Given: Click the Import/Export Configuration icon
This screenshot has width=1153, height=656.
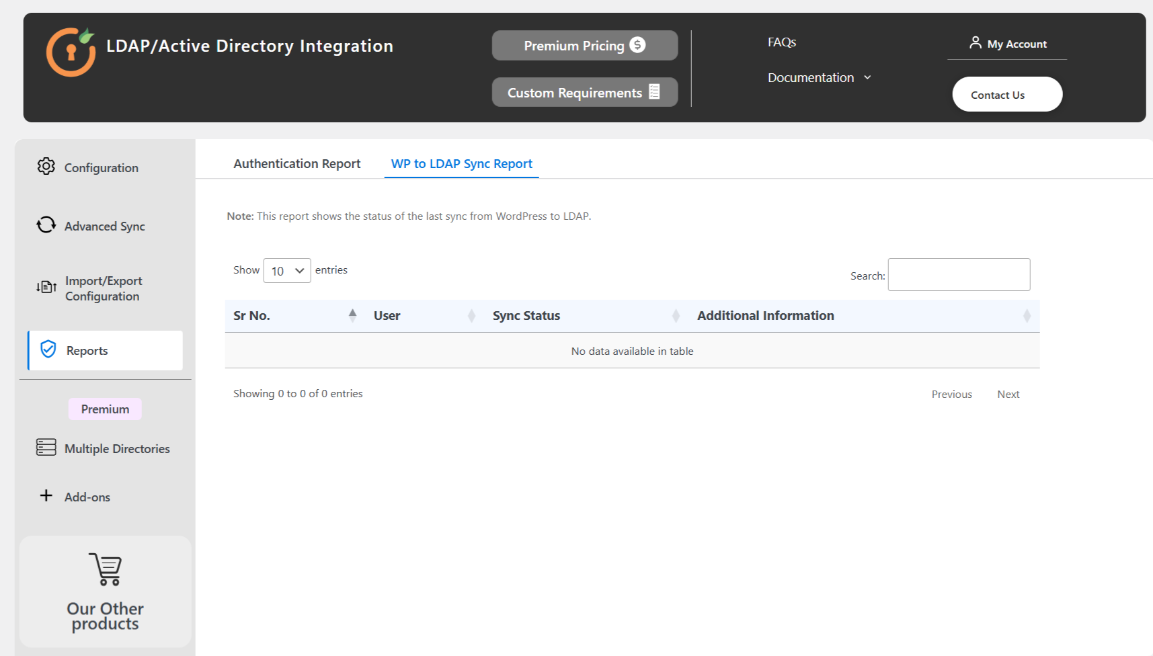Looking at the screenshot, I should coord(46,287).
